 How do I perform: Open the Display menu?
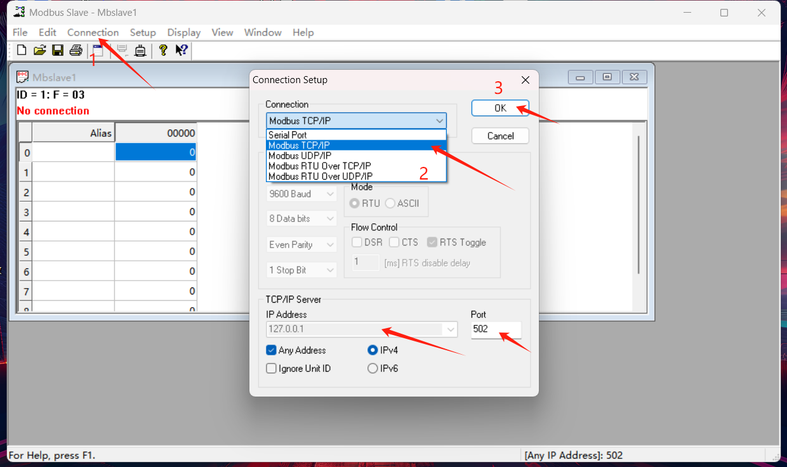click(184, 32)
